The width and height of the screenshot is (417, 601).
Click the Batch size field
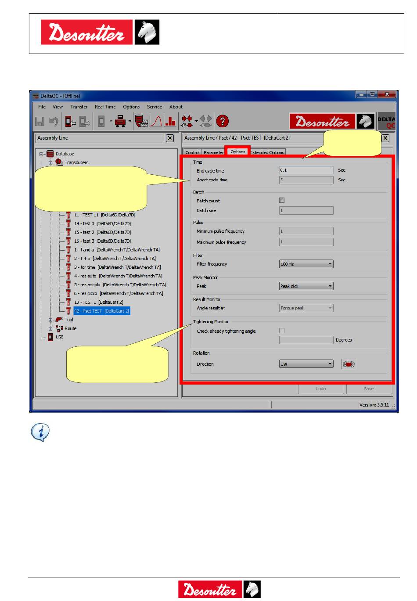(306, 210)
